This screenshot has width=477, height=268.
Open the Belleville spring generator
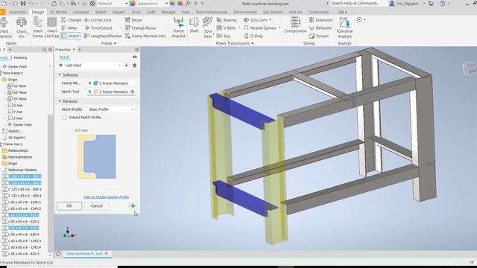pyautogui.click(x=320, y=28)
